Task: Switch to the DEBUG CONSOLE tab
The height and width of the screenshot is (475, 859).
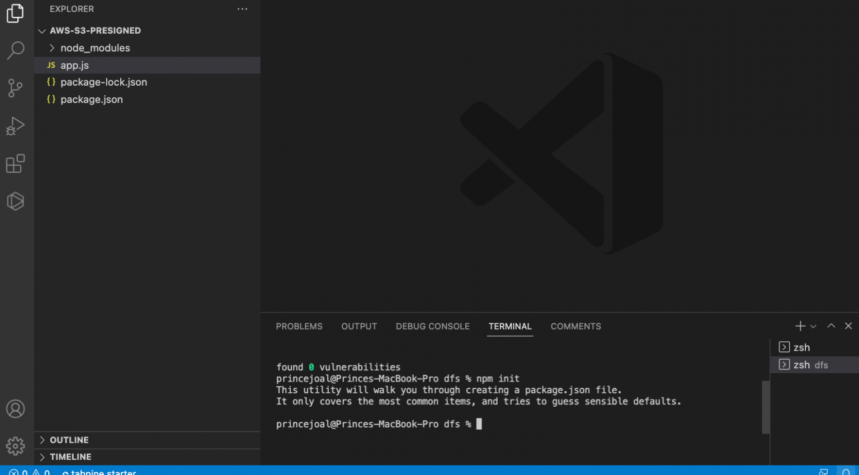Action: click(432, 326)
